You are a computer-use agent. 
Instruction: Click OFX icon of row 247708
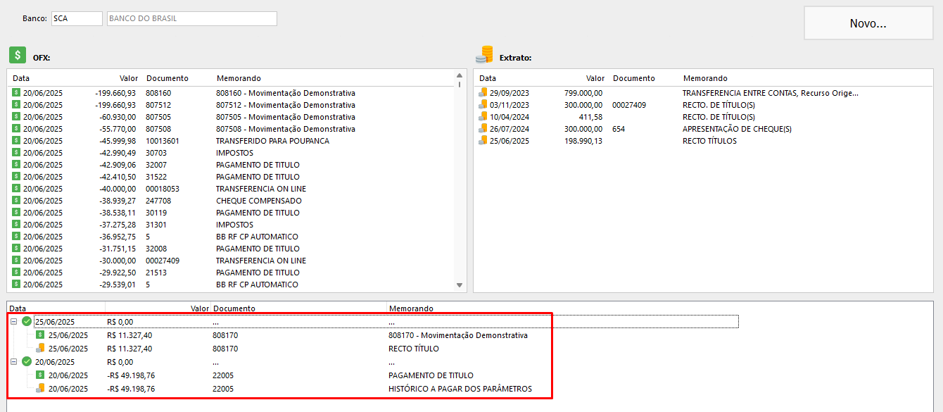(16, 201)
